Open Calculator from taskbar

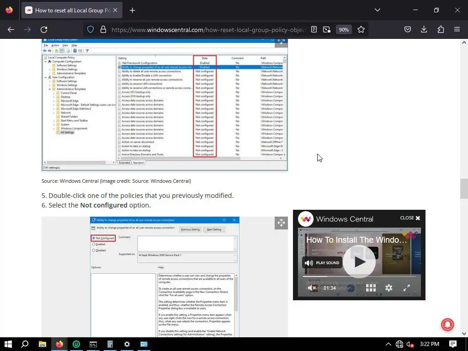tap(110, 344)
